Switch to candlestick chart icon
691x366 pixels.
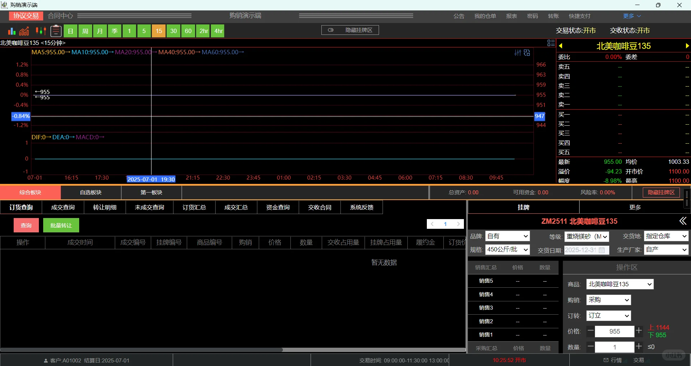[41, 31]
